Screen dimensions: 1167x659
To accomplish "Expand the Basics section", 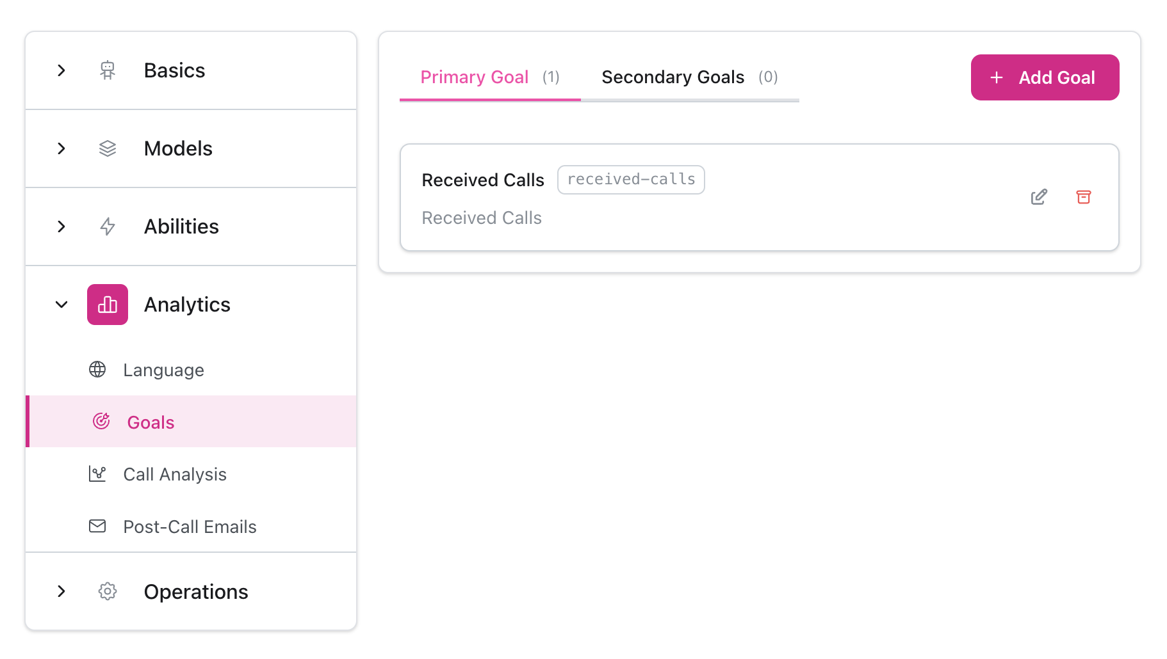I will [61, 70].
